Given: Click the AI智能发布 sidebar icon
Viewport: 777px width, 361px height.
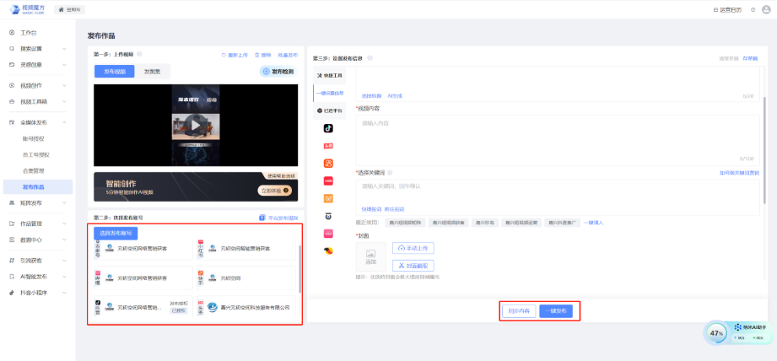Looking at the screenshot, I should click(12, 277).
